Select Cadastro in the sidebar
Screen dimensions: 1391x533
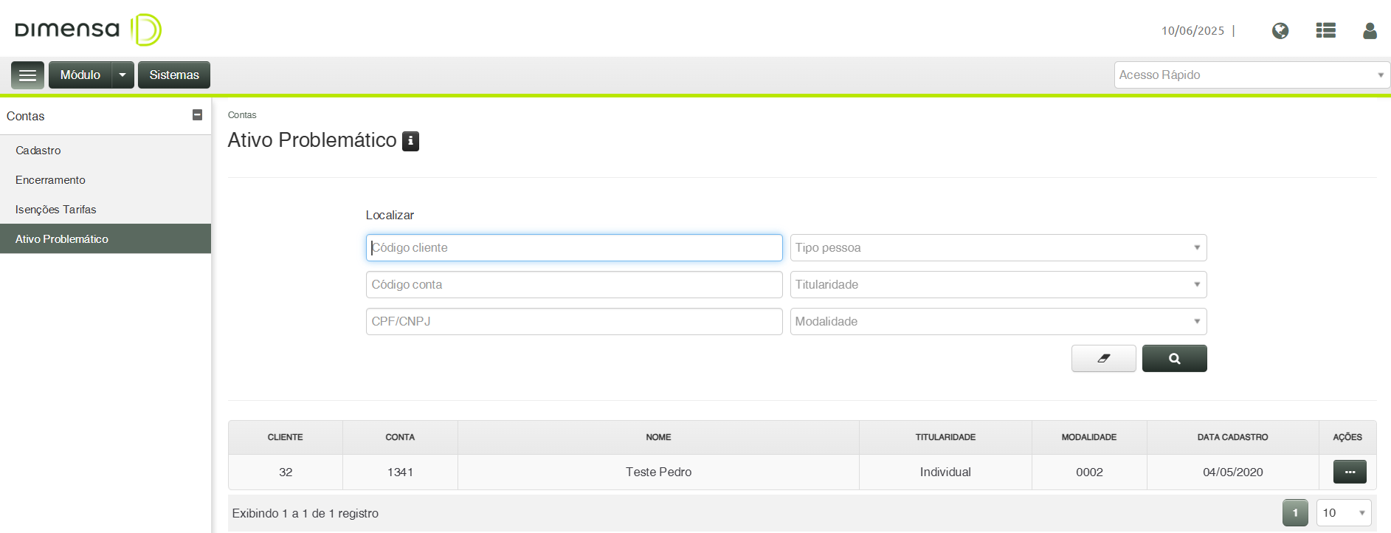point(38,151)
